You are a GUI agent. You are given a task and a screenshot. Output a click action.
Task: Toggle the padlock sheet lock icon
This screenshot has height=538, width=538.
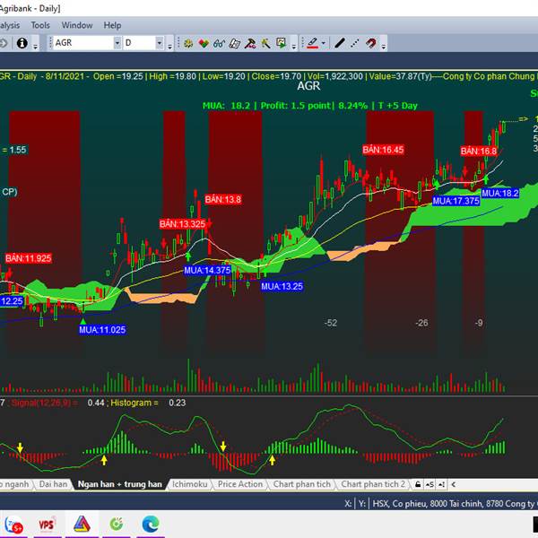click(418, 484)
